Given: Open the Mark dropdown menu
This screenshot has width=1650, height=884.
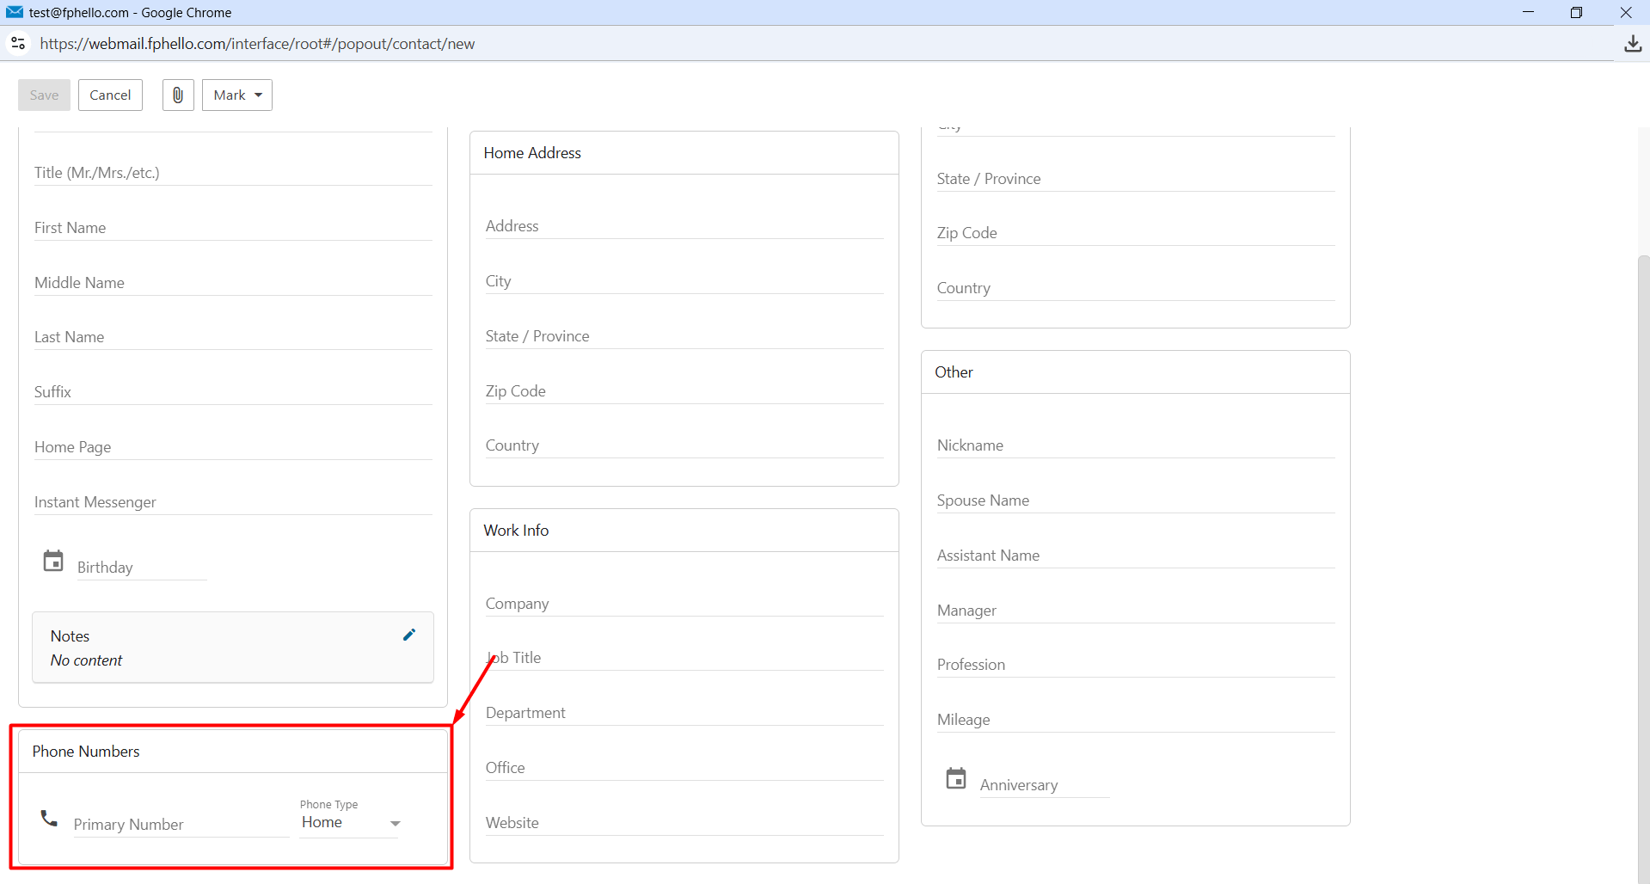Looking at the screenshot, I should pyautogui.click(x=237, y=95).
